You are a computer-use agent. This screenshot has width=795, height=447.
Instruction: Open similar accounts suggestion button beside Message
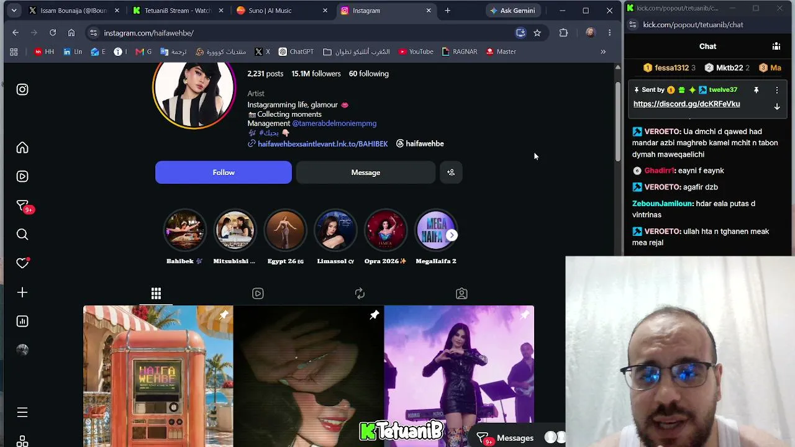[451, 173]
